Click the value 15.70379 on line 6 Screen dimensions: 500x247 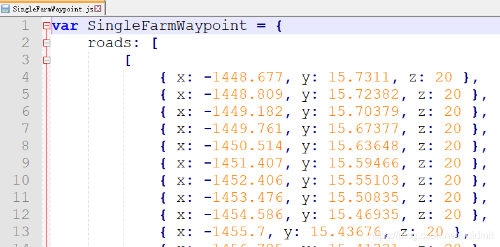coord(364,112)
